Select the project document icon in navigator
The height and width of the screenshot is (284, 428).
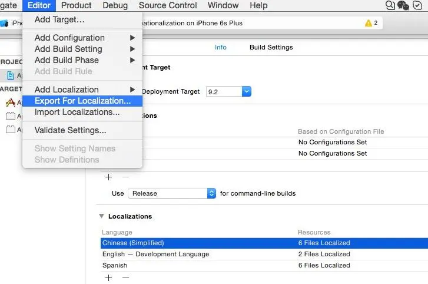pos(11,75)
